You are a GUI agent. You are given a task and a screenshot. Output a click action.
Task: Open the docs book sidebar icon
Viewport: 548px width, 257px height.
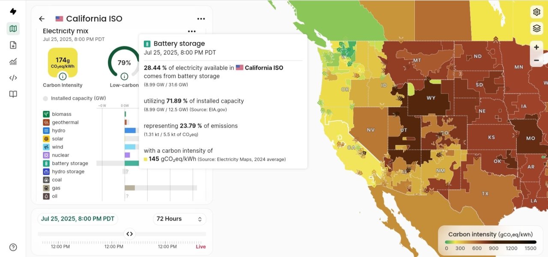pyautogui.click(x=13, y=94)
